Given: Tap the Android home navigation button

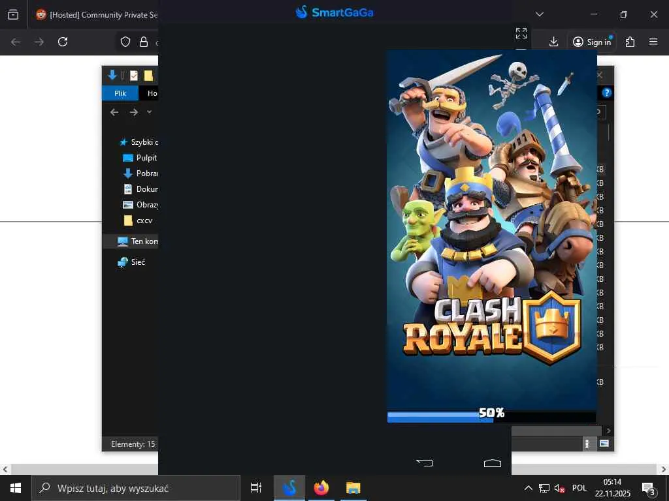Looking at the screenshot, I should click(x=493, y=463).
